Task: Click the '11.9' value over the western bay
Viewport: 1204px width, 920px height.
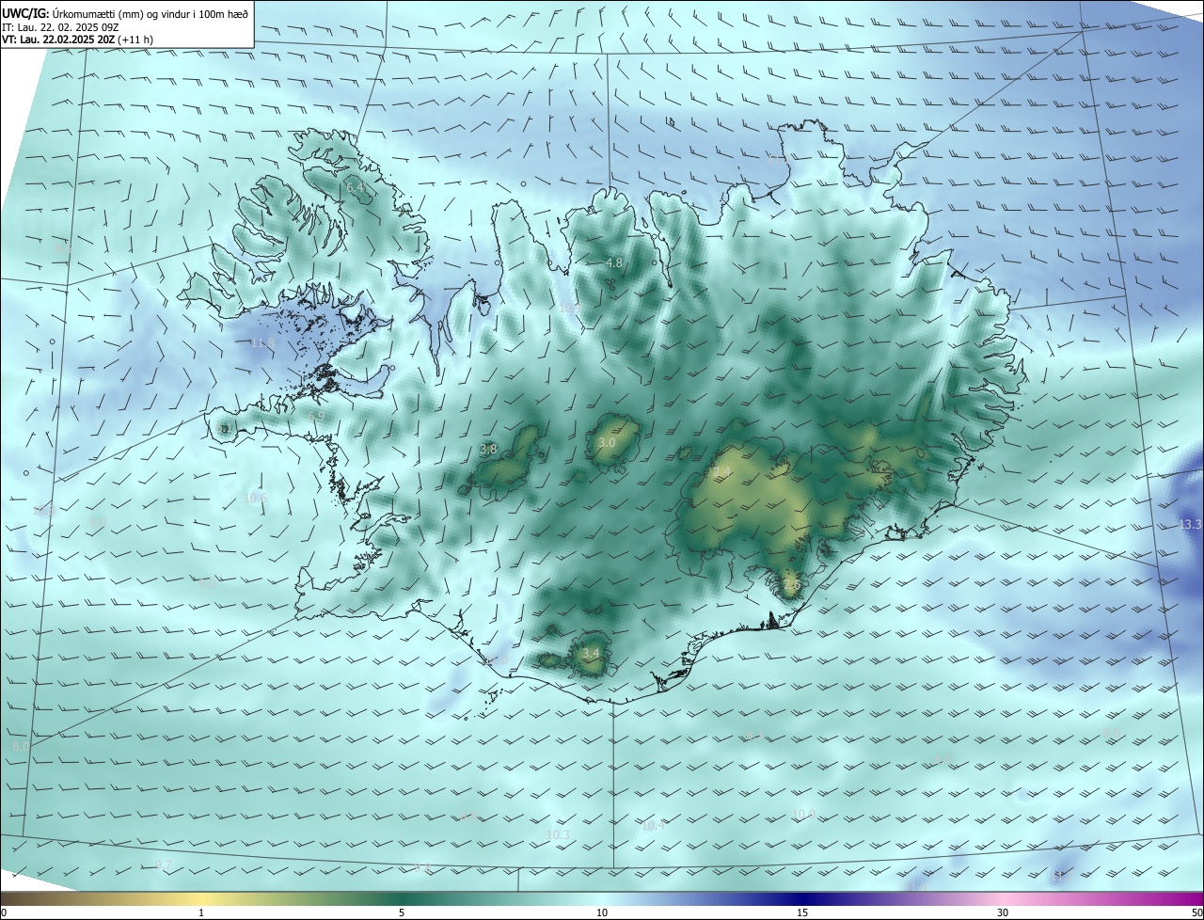Action: 262,343
